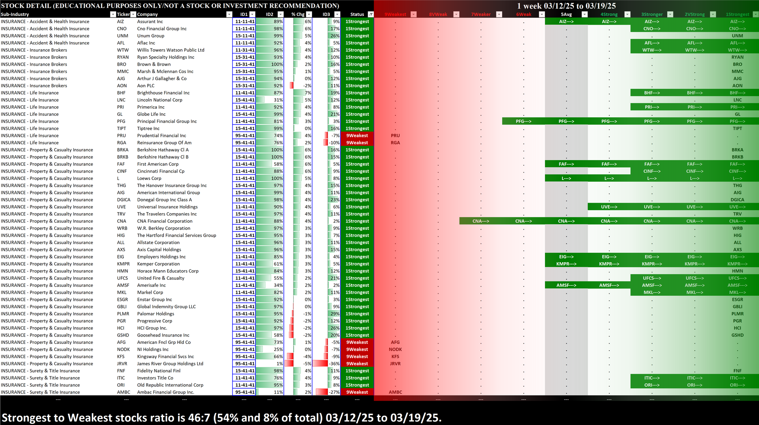Click the PFG---> cell under 6Weak
Screen dimensions: 759x425
(x=523, y=121)
